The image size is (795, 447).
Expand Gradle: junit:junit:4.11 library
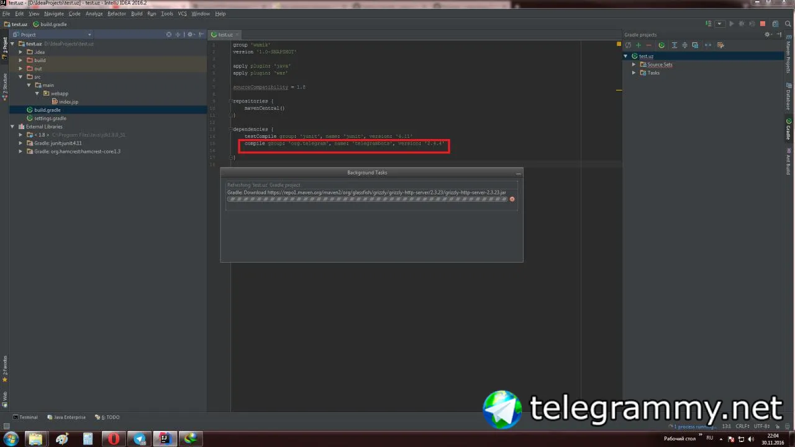(20, 143)
